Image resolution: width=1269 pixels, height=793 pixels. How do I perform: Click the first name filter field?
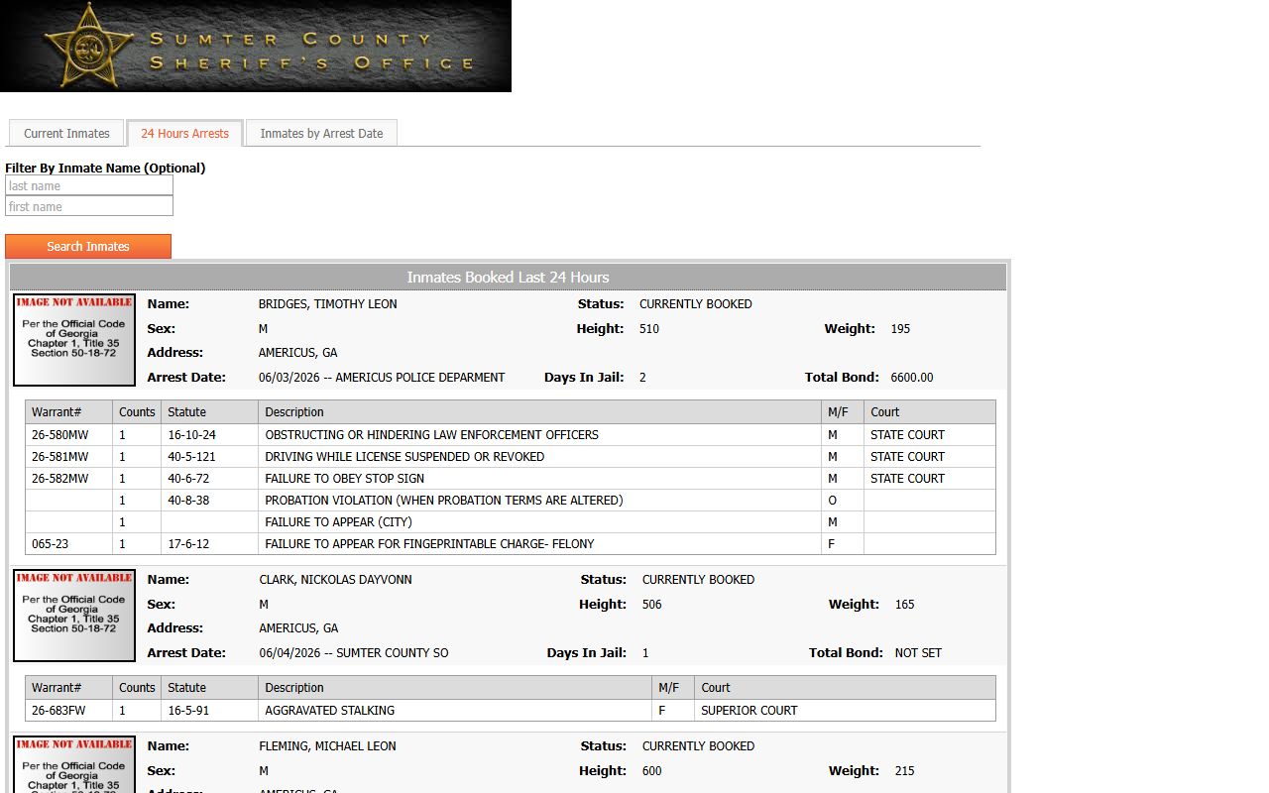click(89, 206)
